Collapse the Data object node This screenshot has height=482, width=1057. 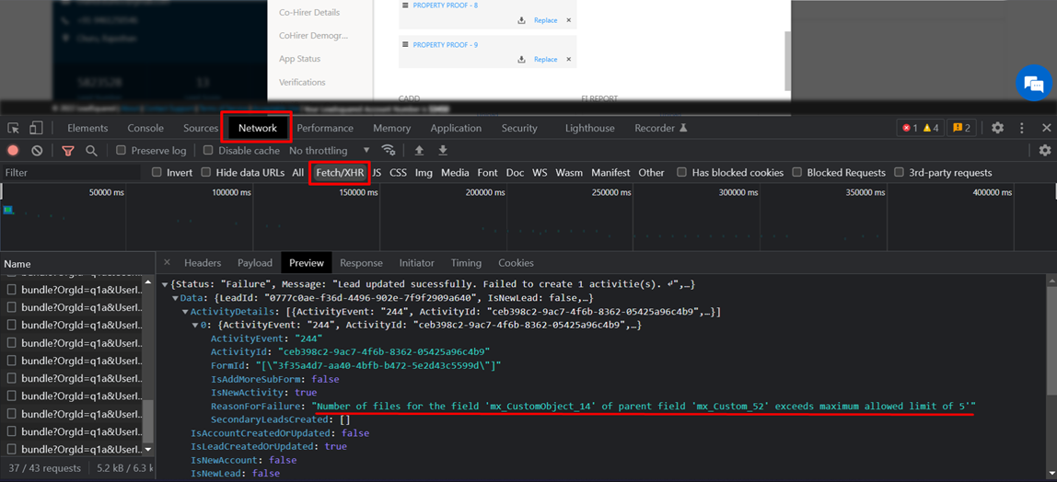[176, 299]
